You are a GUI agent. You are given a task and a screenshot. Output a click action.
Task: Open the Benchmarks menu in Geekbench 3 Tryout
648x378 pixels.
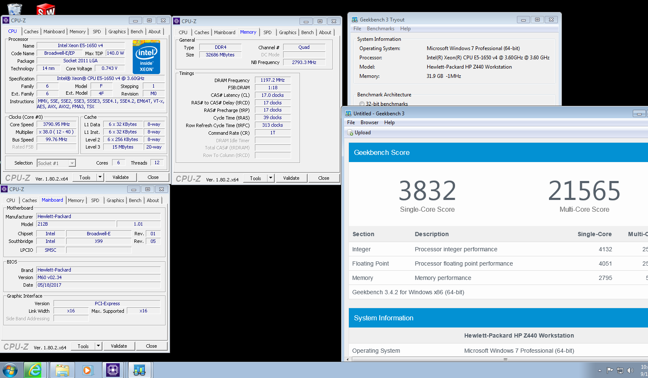point(380,29)
